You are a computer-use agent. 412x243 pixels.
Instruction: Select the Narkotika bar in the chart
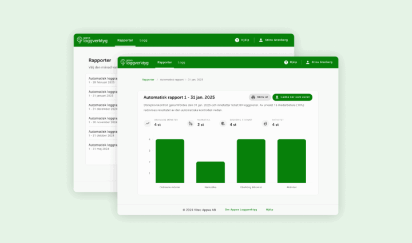(211, 172)
